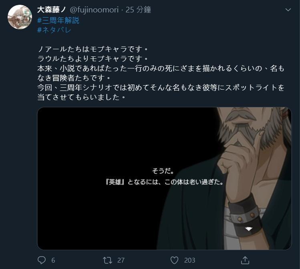Like the tweet with the heart icon
Screen dimensions: 300x269
click(x=174, y=260)
